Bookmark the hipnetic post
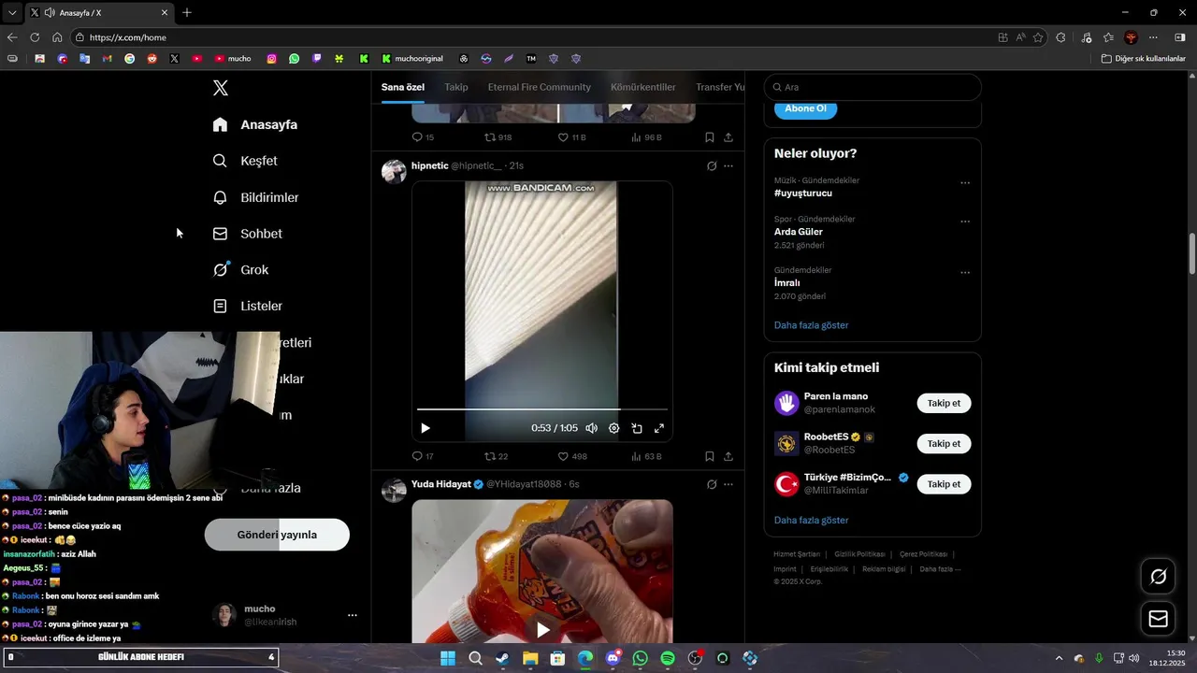 coord(710,456)
